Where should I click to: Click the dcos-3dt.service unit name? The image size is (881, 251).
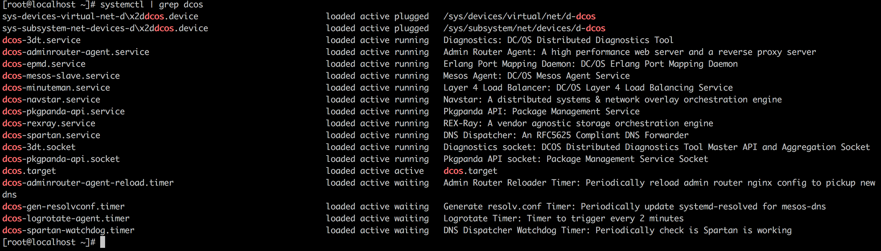coord(41,40)
